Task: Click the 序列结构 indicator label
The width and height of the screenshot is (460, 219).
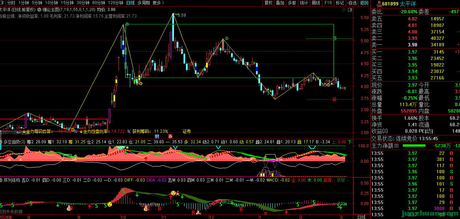Action: coord(12,179)
